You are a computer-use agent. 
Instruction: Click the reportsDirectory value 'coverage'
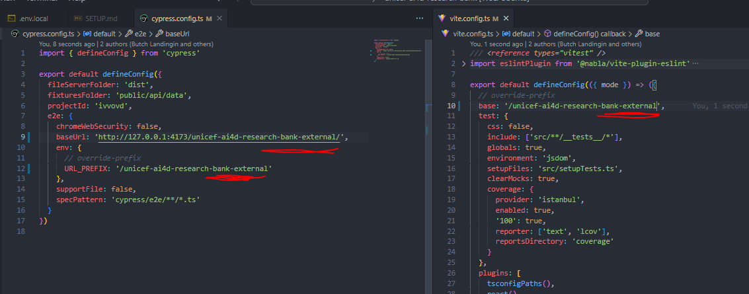coord(592,242)
